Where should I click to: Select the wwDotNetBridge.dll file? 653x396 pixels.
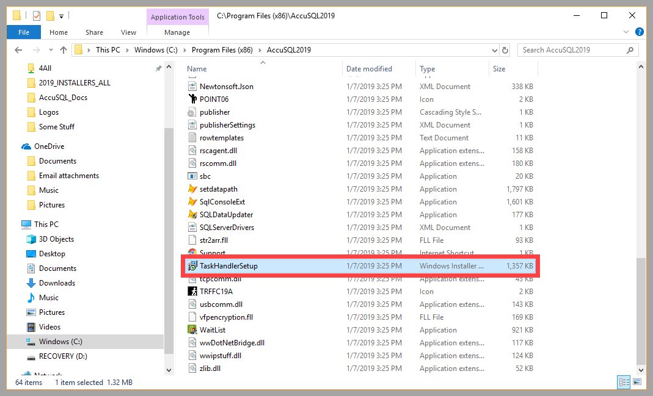click(232, 343)
